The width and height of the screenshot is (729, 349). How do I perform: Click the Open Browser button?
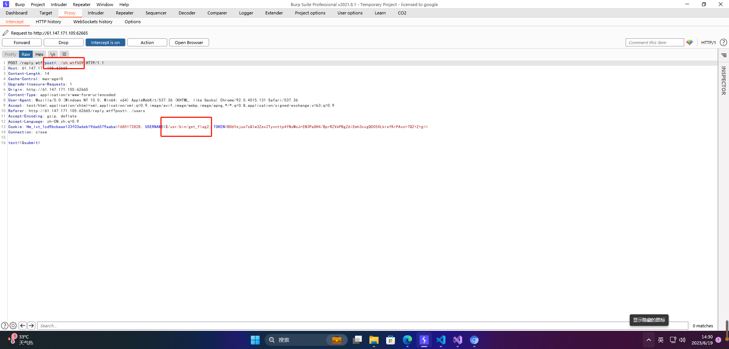pyautogui.click(x=189, y=43)
